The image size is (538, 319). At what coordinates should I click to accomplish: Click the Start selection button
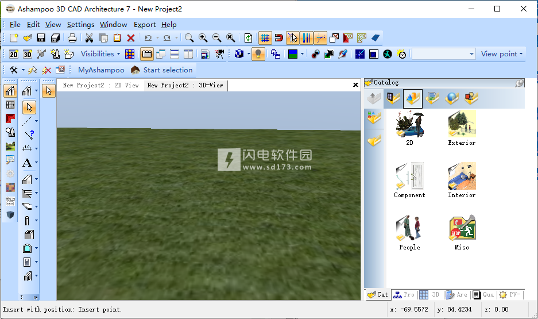click(x=162, y=70)
